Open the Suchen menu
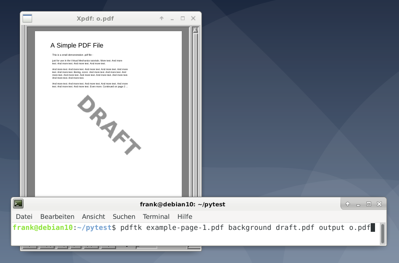The width and height of the screenshot is (399, 263). coord(124,216)
